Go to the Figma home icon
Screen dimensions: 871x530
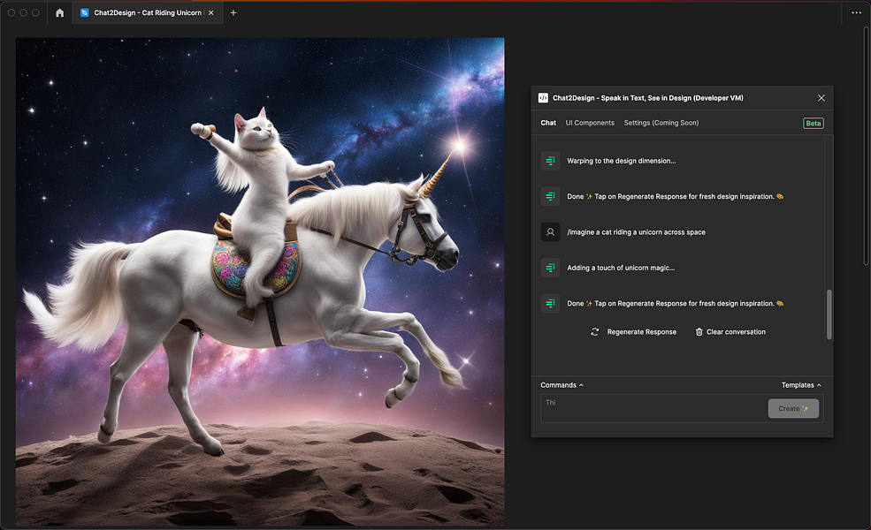[x=59, y=12]
